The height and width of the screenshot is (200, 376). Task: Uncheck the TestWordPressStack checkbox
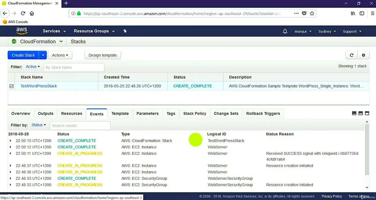click(12, 86)
